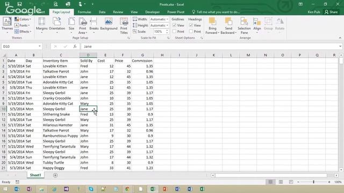This screenshot has height=193, width=344.
Task: Click print preview icon in quick access toolbar
Action: pos(55,4)
